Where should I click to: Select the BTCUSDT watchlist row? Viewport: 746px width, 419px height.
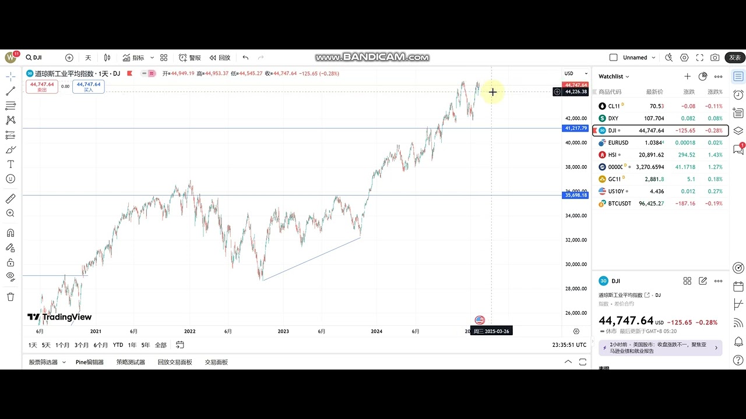tap(660, 203)
